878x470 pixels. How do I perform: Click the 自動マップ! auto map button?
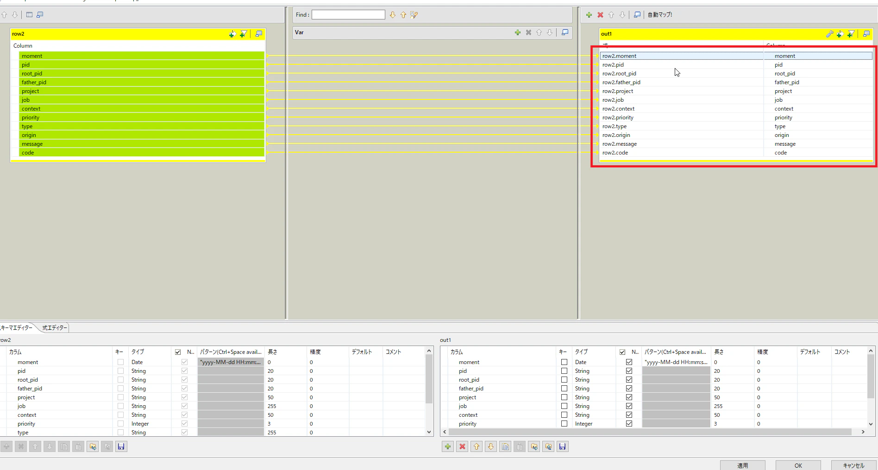pos(659,15)
